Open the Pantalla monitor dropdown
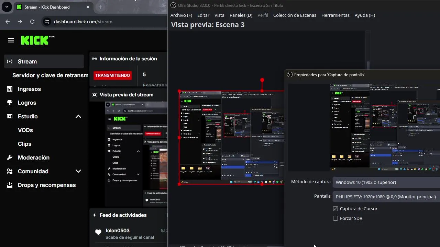This screenshot has height=247, width=440. point(386,197)
